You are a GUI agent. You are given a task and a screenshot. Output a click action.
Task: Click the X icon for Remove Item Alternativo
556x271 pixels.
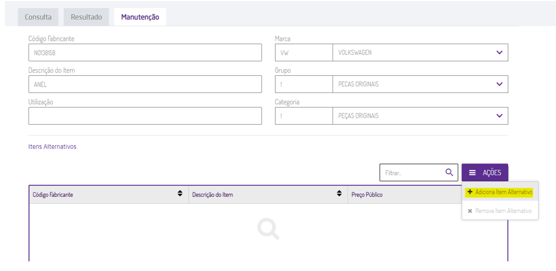pos(470,211)
